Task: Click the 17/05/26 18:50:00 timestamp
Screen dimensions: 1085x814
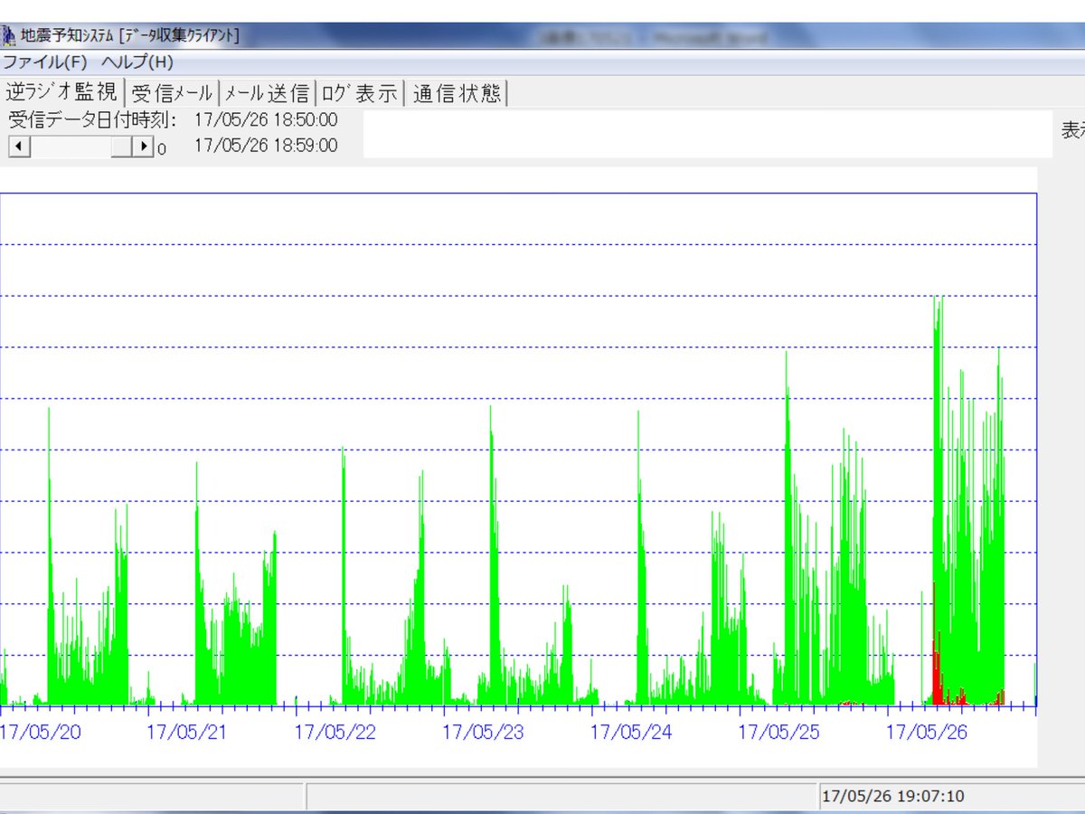Action: (x=266, y=119)
